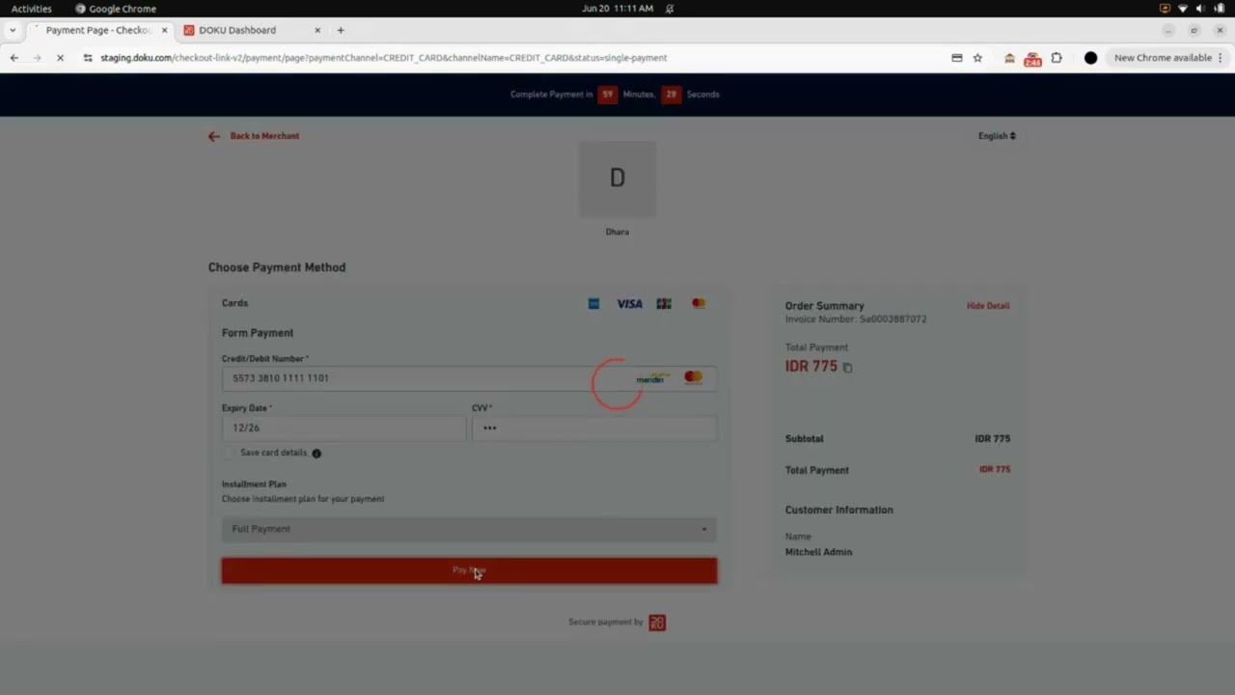Click the American Express card logo
Viewport: 1235px width, 695px height.
(594, 303)
